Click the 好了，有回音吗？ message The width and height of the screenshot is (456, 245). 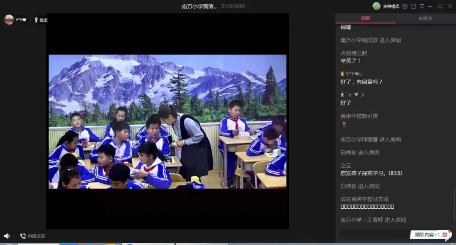pyautogui.click(x=361, y=82)
